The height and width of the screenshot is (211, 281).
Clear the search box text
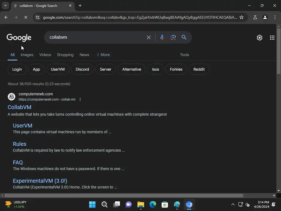[x=148, y=37]
